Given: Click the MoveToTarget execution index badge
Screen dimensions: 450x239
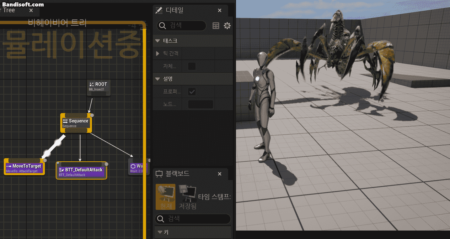Looking at the screenshot, I should tap(45, 160).
